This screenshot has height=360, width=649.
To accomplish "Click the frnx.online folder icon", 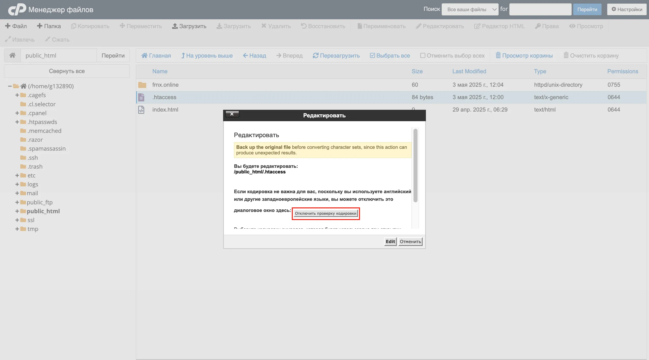I will pos(142,85).
